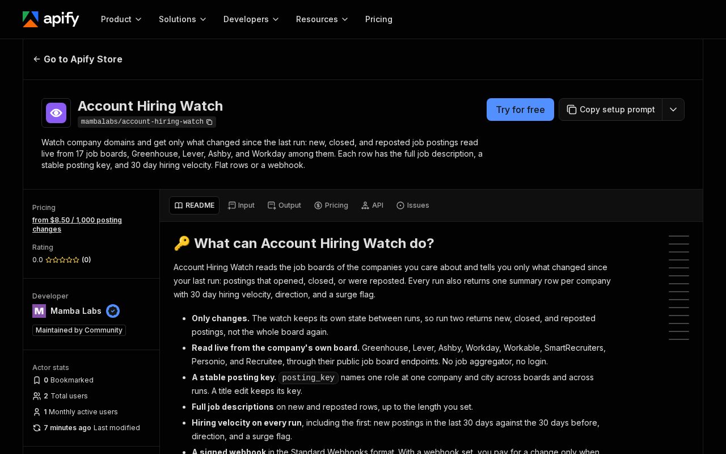The width and height of the screenshot is (726, 454).
Task: Click the rating stars
Action: click(62, 260)
